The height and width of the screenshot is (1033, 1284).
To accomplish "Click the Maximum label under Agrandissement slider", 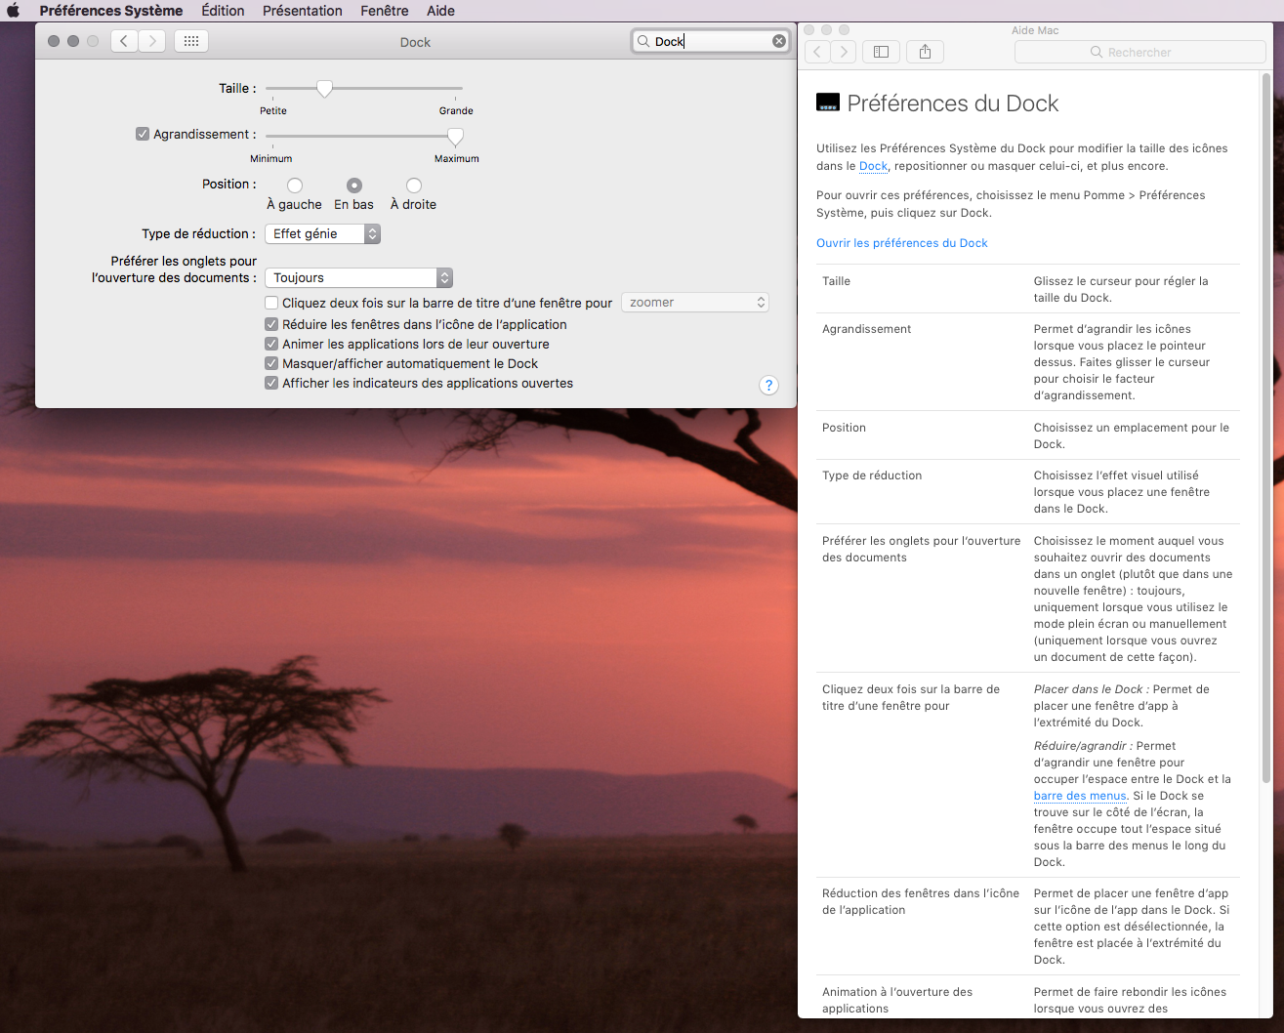I will click(x=457, y=158).
